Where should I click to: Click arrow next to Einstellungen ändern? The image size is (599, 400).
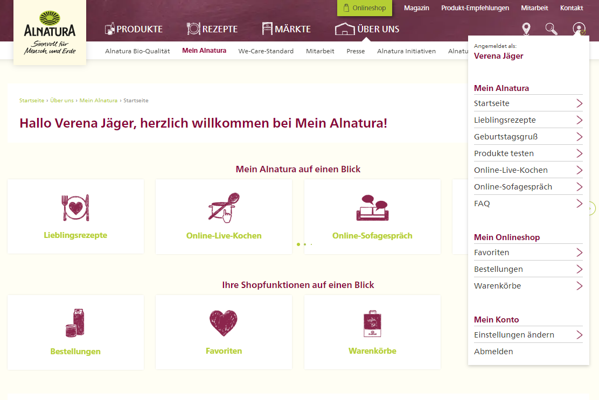click(579, 335)
